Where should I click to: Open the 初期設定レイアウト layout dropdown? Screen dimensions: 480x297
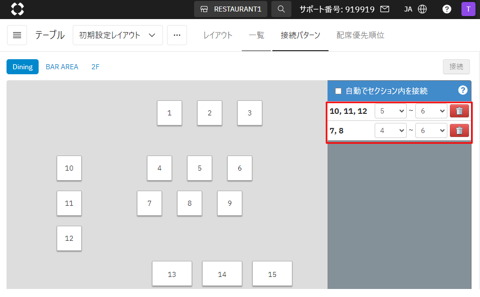tap(117, 35)
